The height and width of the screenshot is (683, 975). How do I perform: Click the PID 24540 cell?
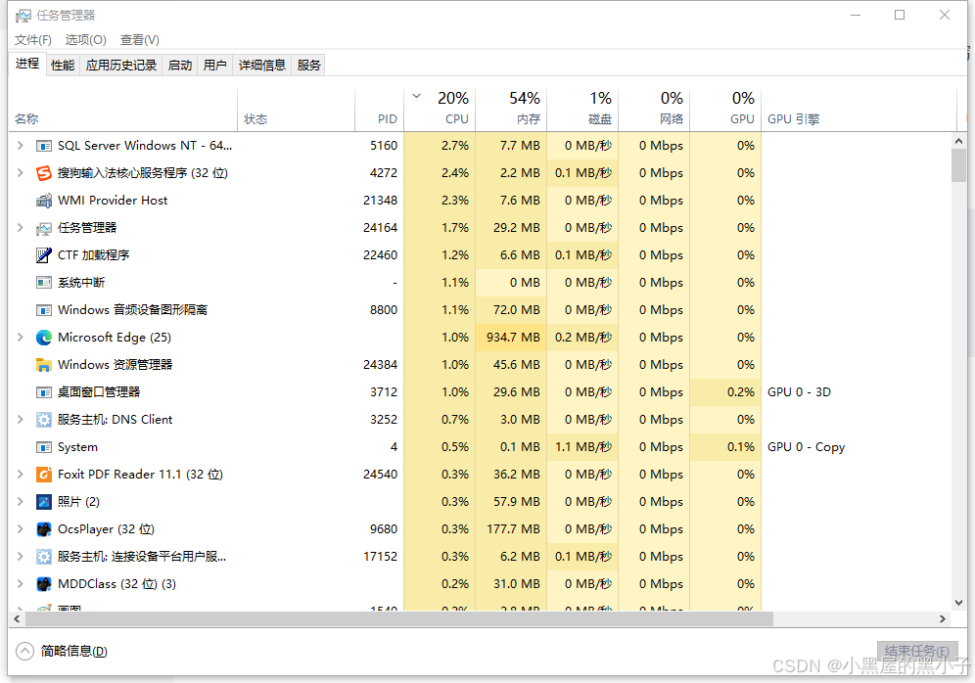click(x=381, y=475)
